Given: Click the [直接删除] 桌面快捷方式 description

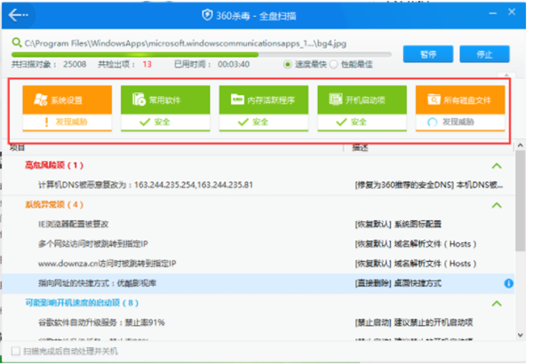Looking at the screenshot, I should tap(398, 283).
